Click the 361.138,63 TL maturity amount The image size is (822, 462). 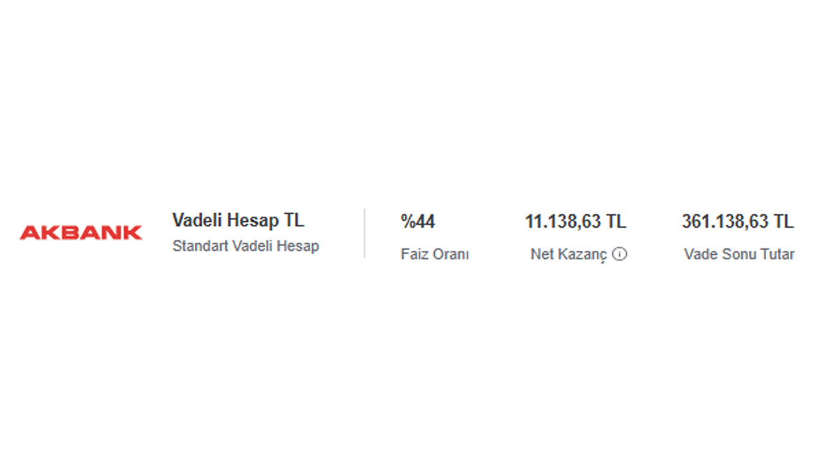coord(737,222)
